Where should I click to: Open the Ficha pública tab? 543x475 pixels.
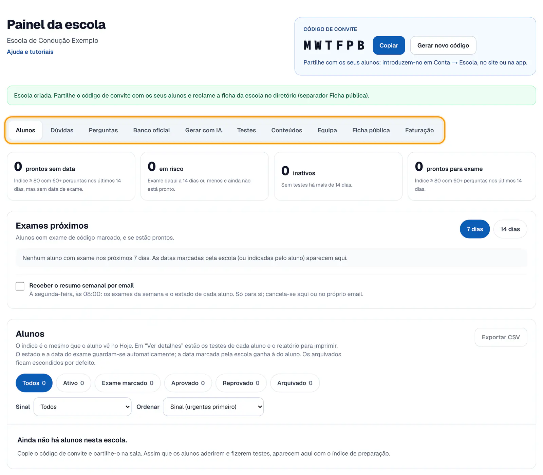(x=371, y=130)
